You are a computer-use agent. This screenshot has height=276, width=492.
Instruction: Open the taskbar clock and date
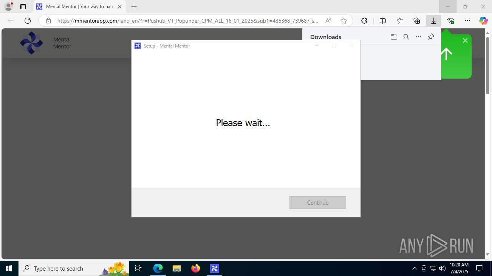point(459,268)
